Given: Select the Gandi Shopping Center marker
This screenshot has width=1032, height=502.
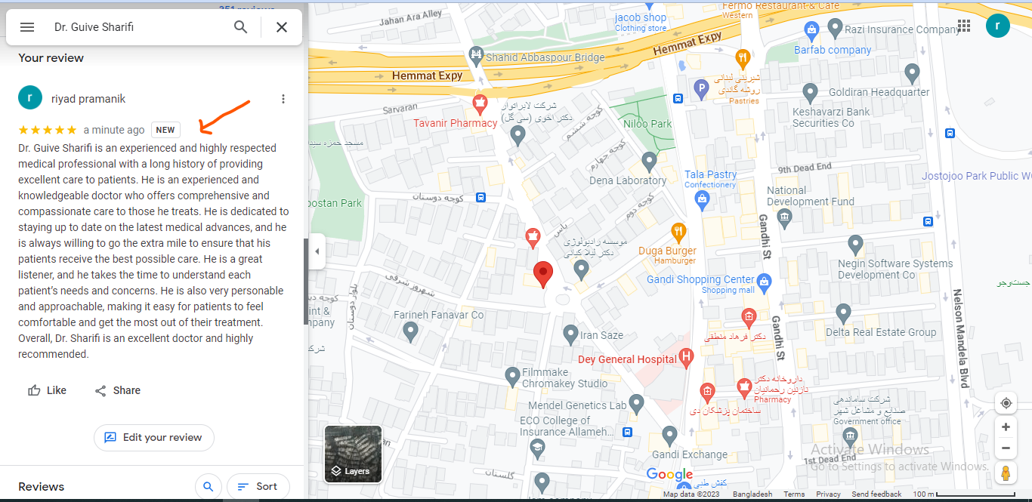Looking at the screenshot, I should click(764, 284).
